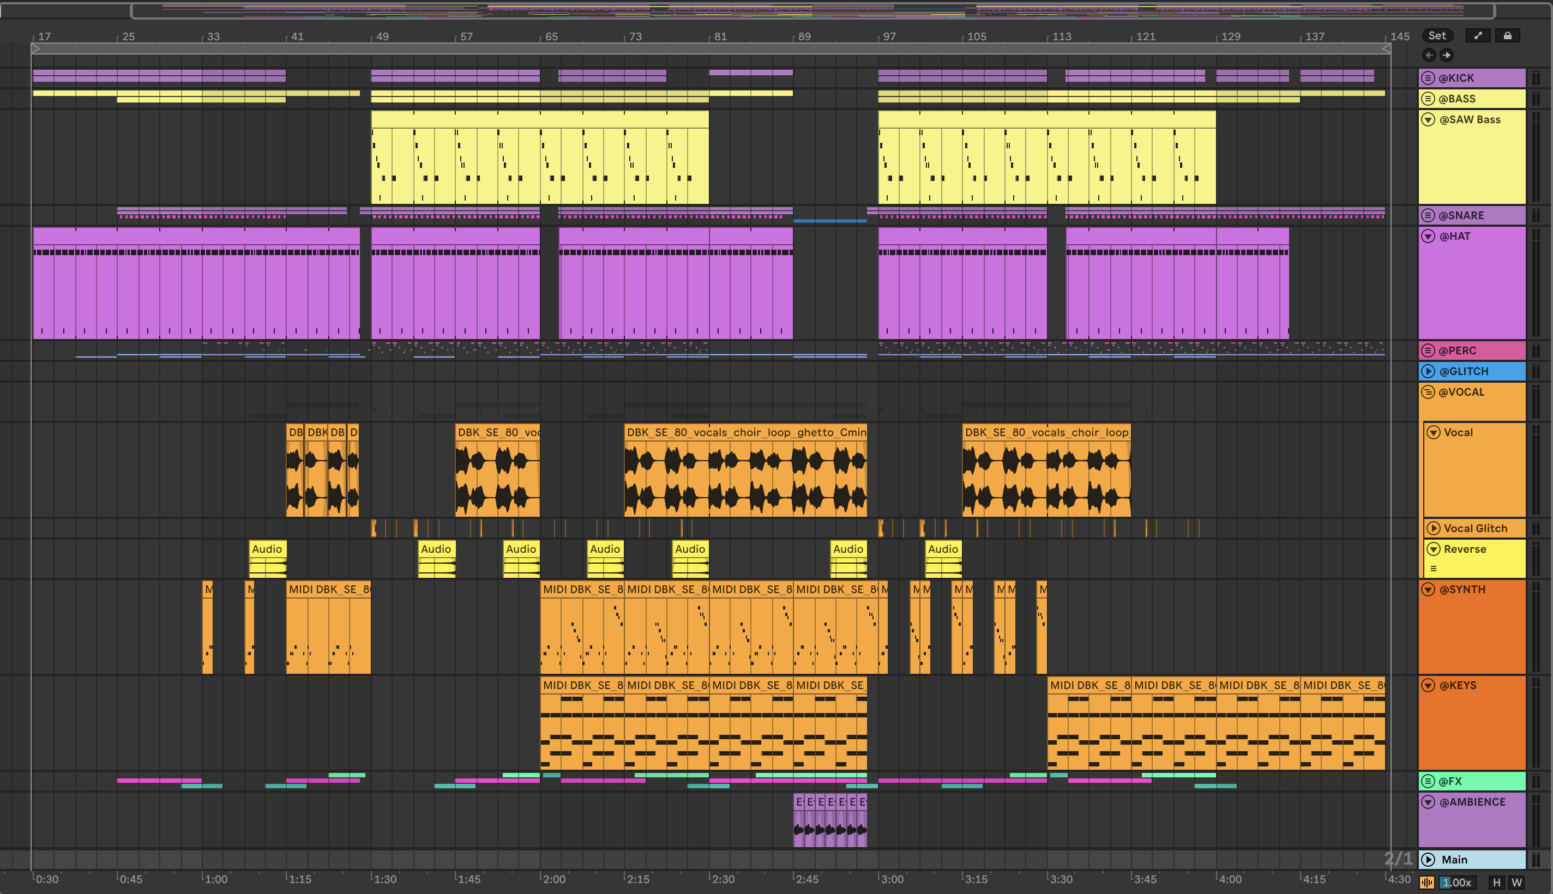Image resolution: width=1553 pixels, height=894 pixels.
Task: Jump to next locator with right arrow
Action: click(1447, 55)
